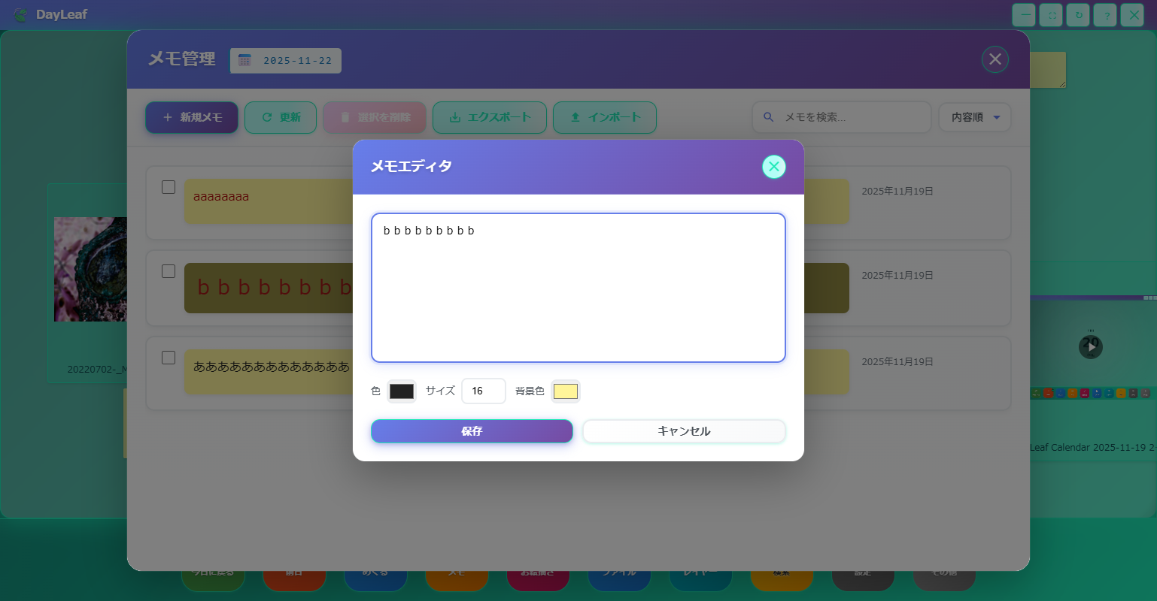This screenshot has width=1157, height=601.
Task: Close the メモエディタ dialog
Action: click(x=773, y=167)
